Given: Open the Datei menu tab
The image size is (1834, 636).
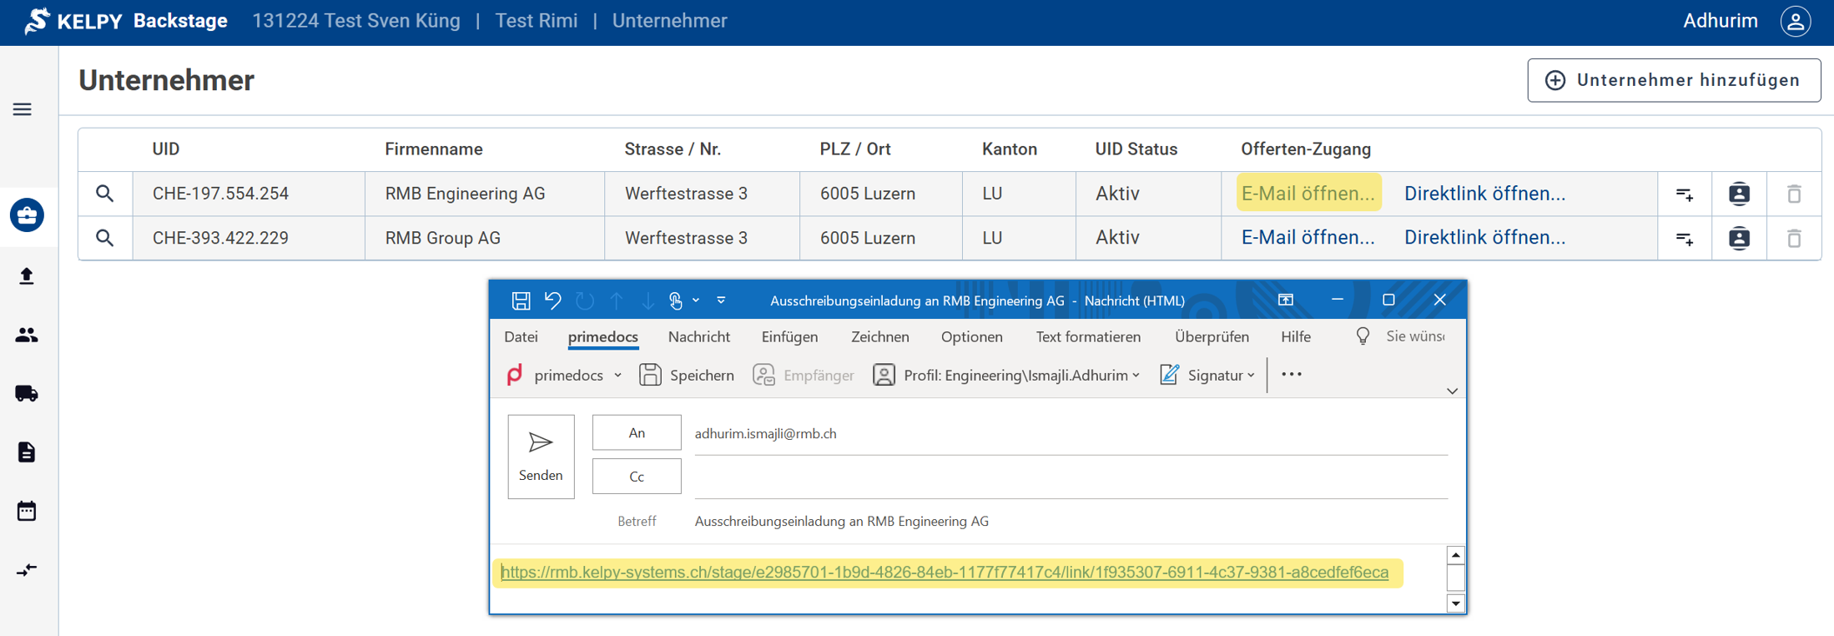Looking at the screenshot, I should coord(521,336).
